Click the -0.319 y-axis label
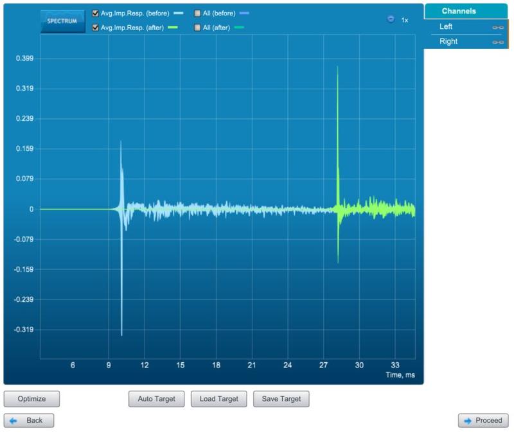Screen dimensions: 514x433 pos(24,330)
